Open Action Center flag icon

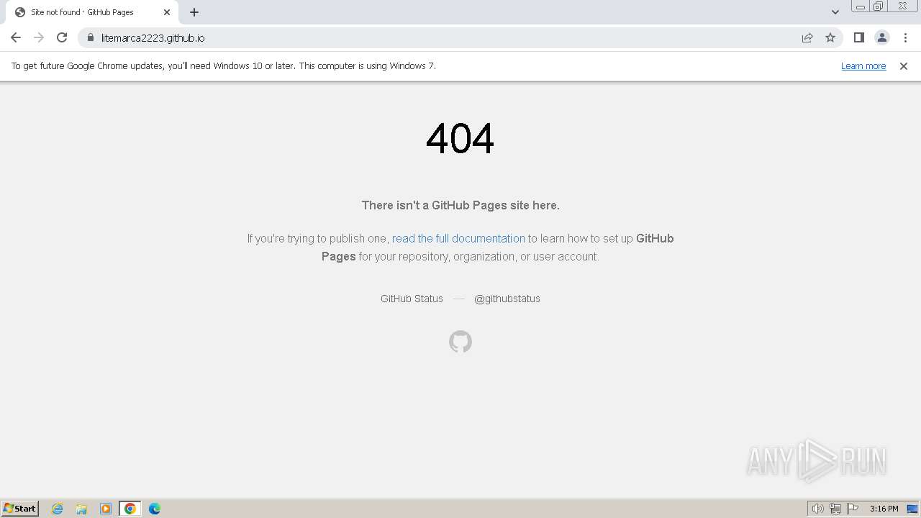tap(853, 509)
